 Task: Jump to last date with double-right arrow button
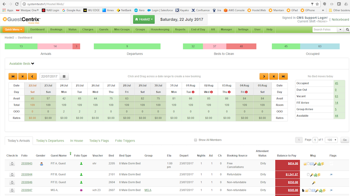point(283,76)
